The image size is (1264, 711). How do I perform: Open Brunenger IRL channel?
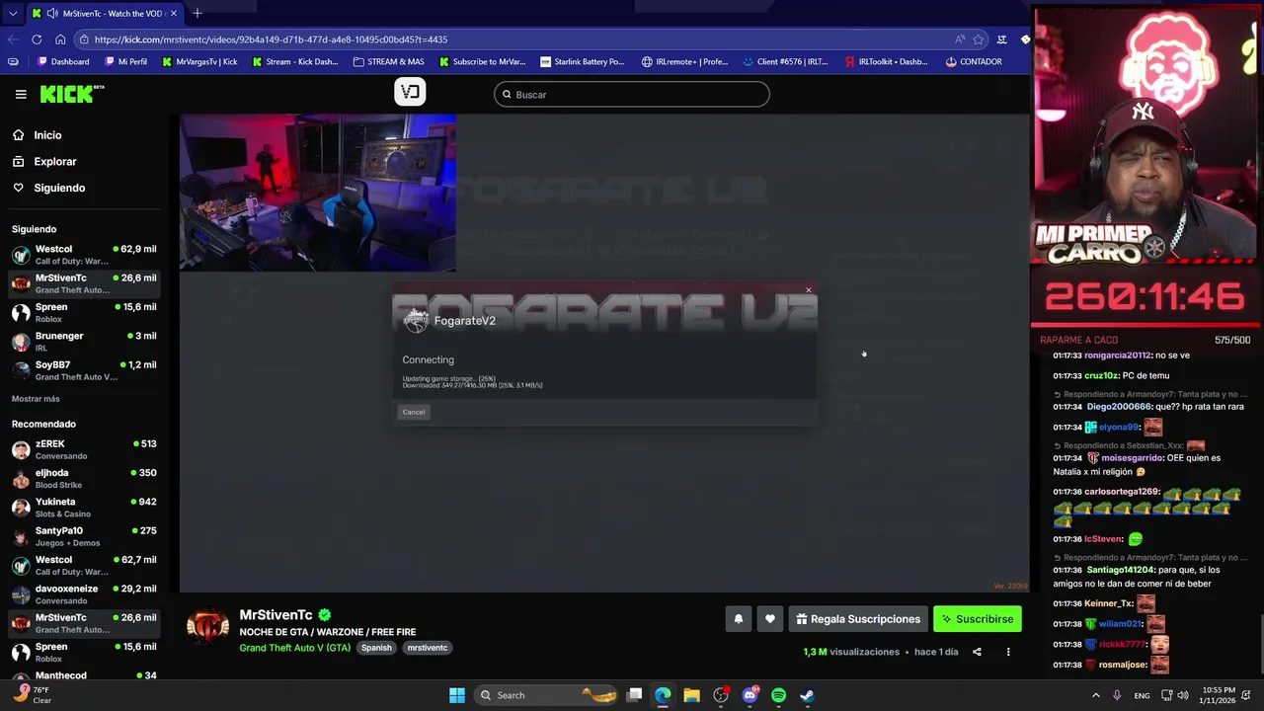coord(83,341)
